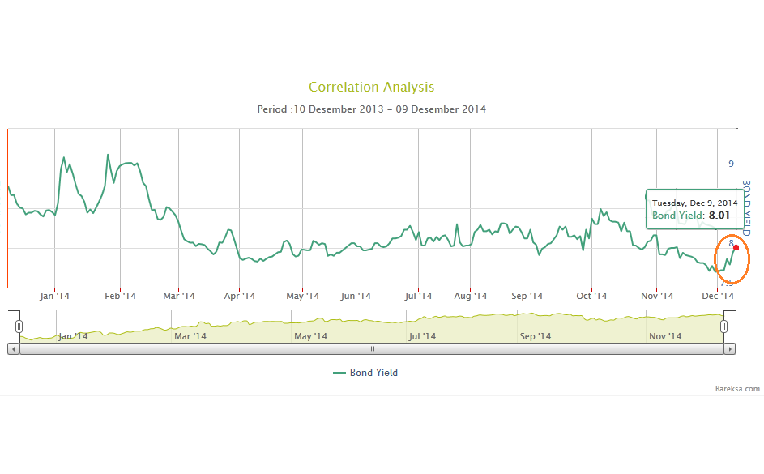
Task: Click the scrollbar center grip marks
Action: tap(371, 348)
